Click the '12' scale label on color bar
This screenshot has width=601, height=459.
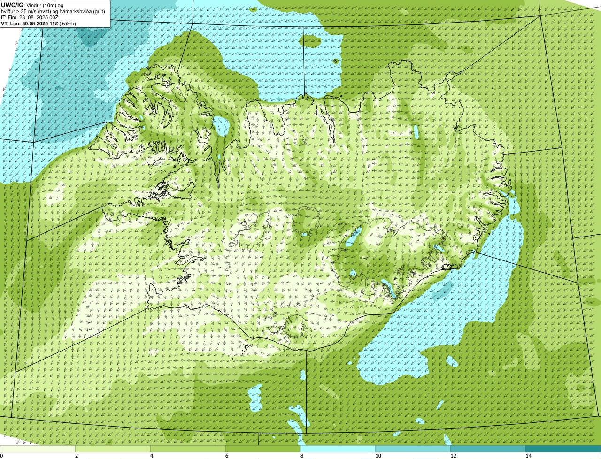tap(453, 456)
